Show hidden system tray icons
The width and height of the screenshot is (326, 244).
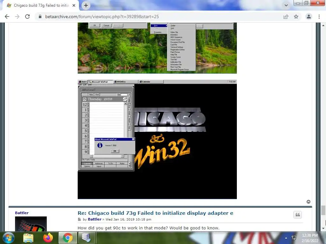pyautogui.click(x=286, y=238)
